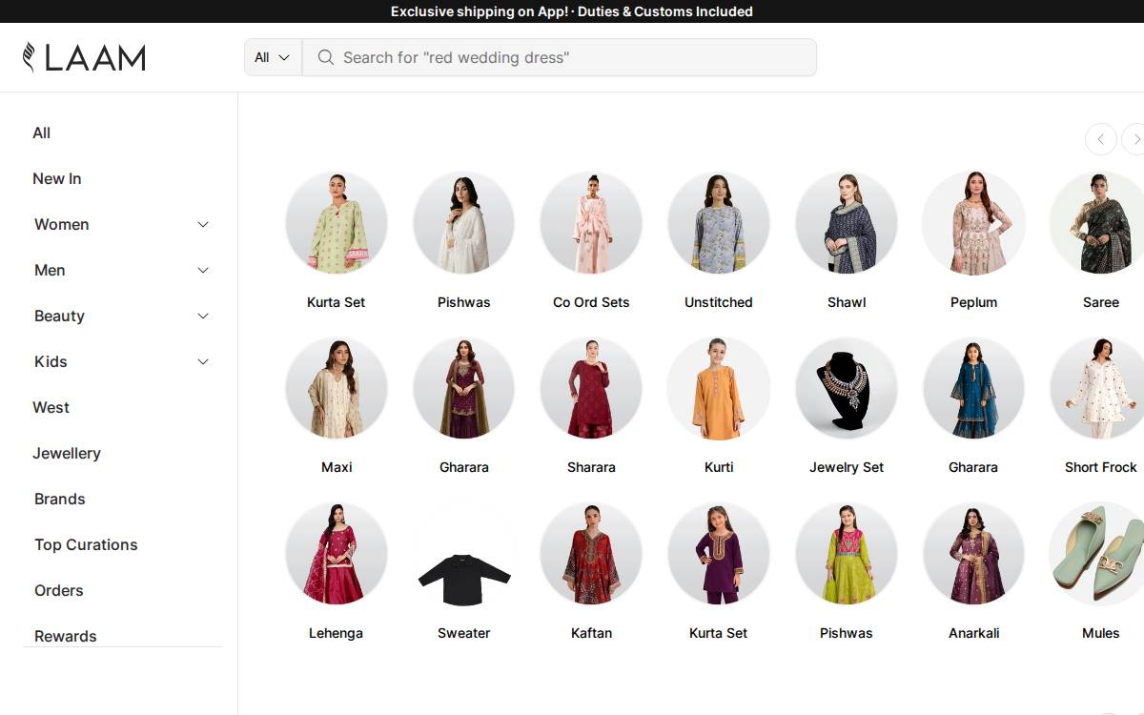Open the Maxi category thumbnail

[x=337, y=388]
